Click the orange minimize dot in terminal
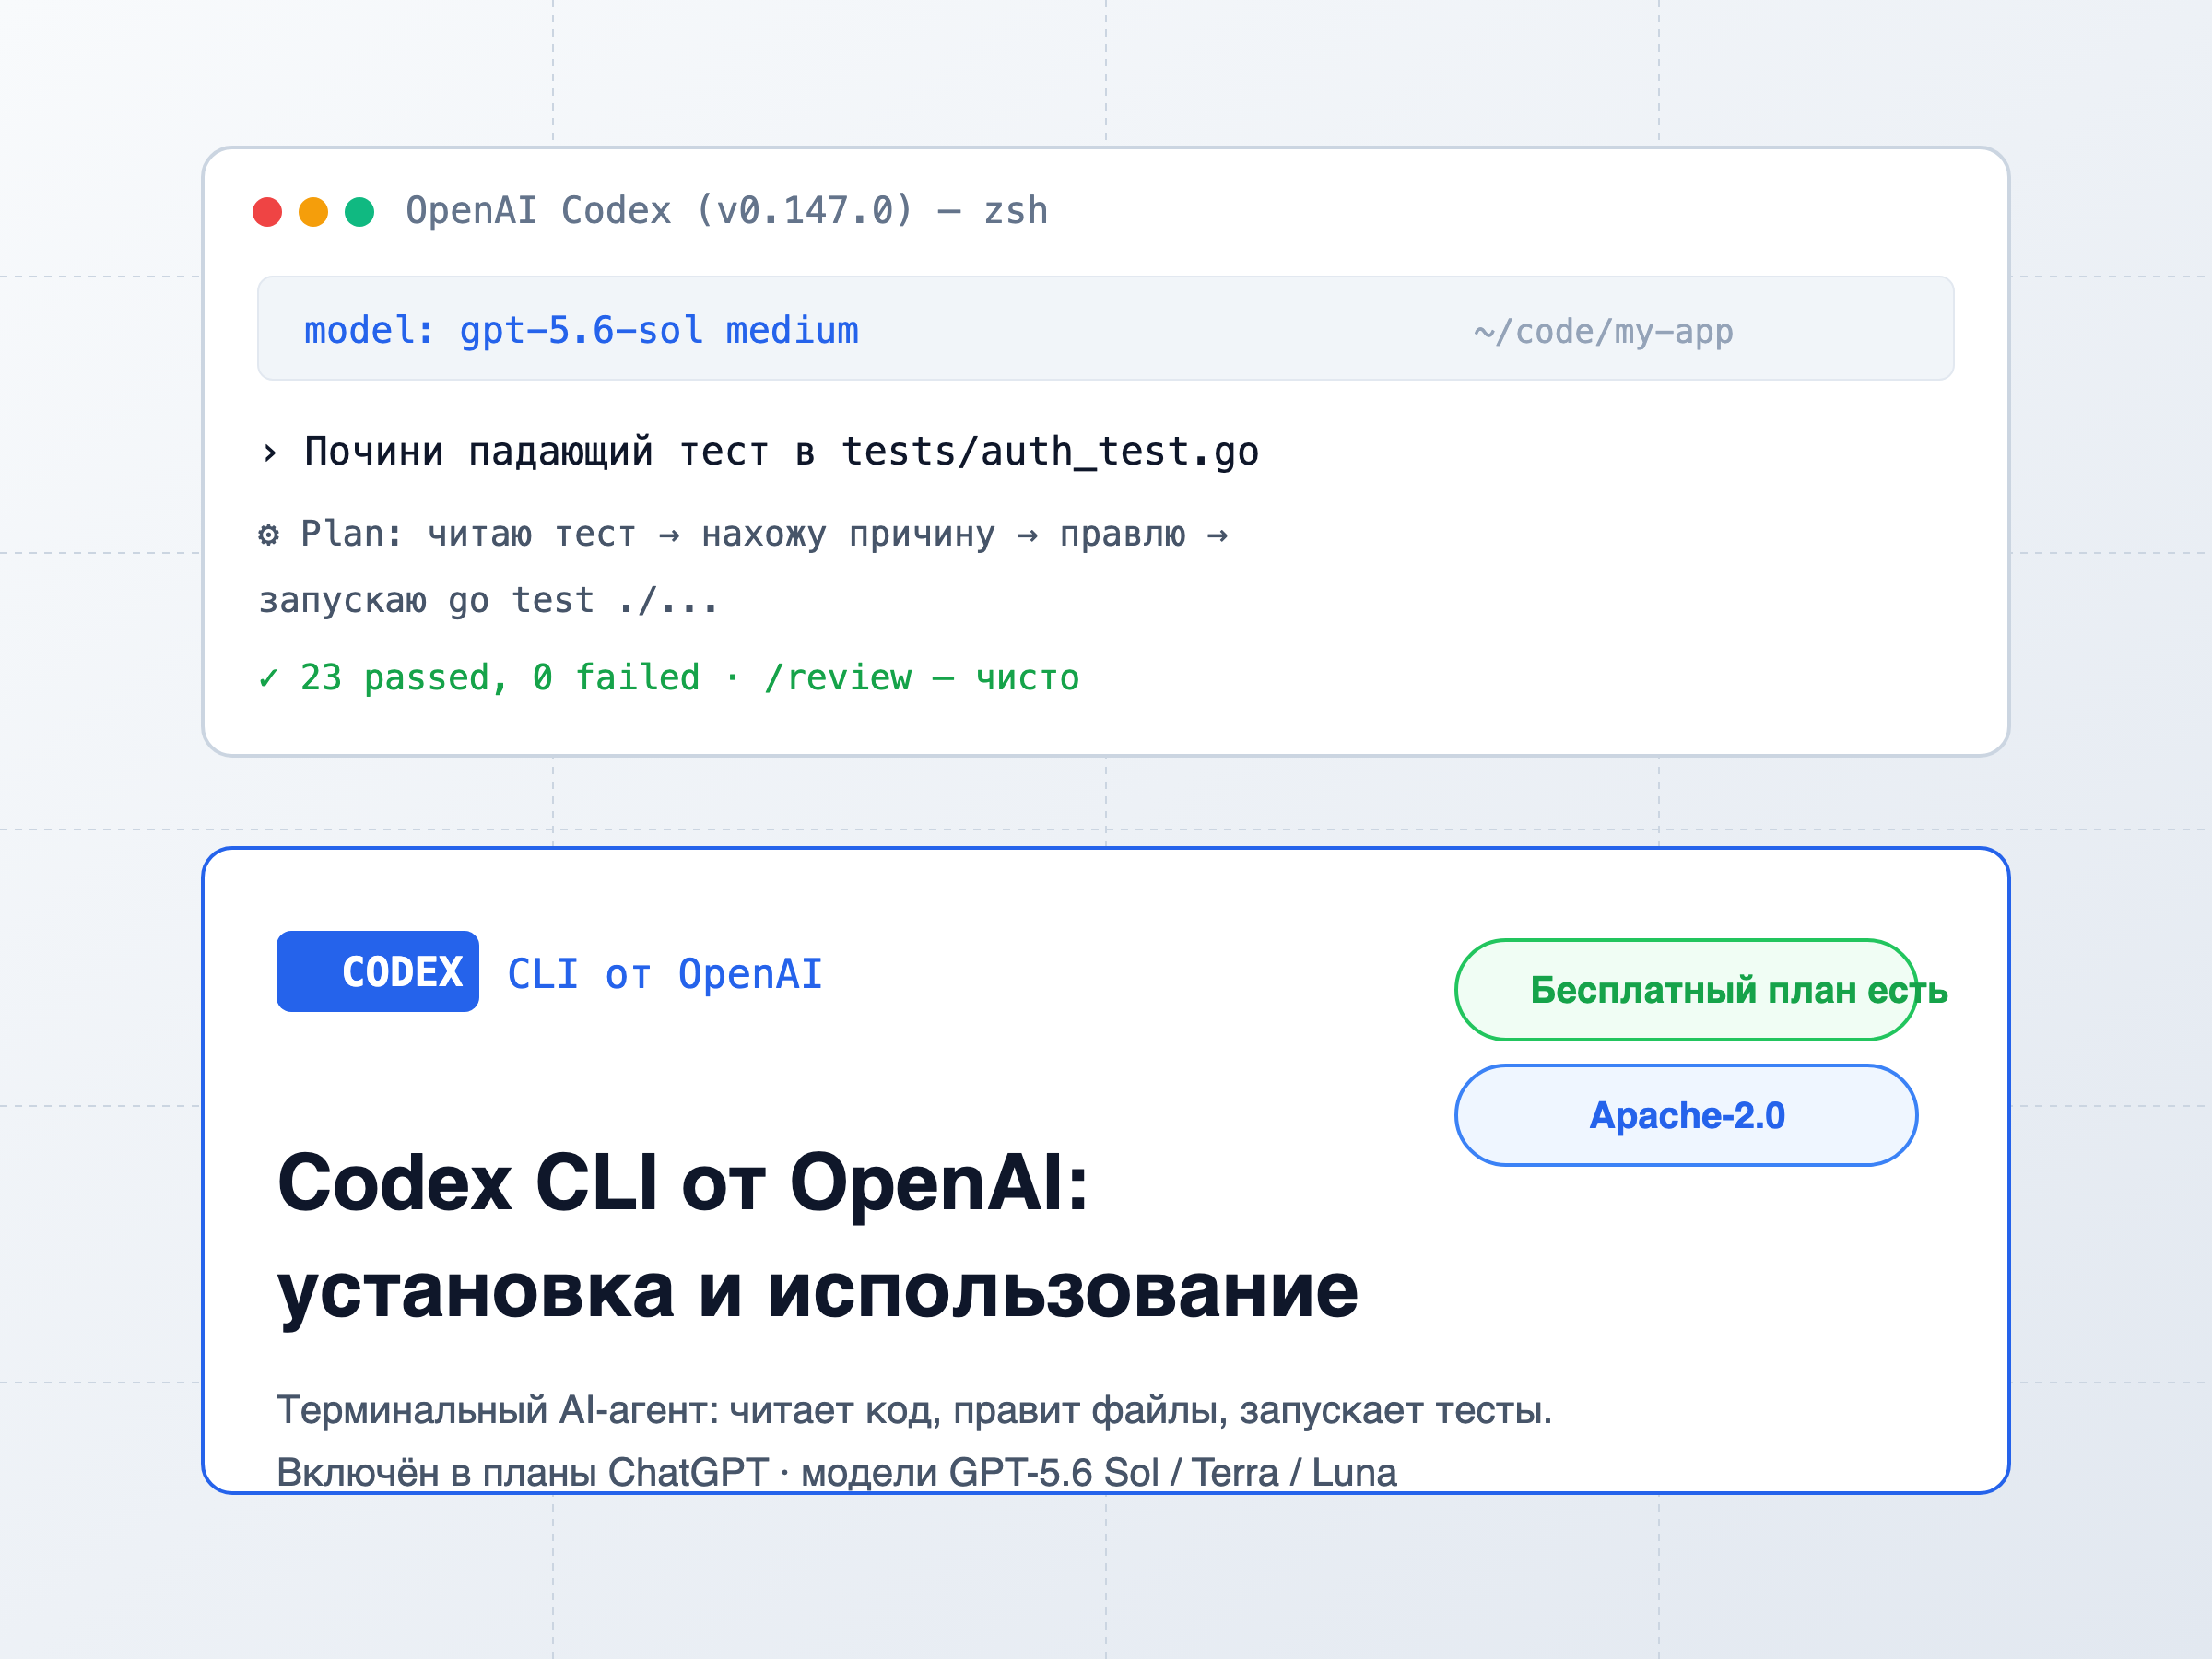This screenshot has width=2212, height=1659. click(313, 212)
